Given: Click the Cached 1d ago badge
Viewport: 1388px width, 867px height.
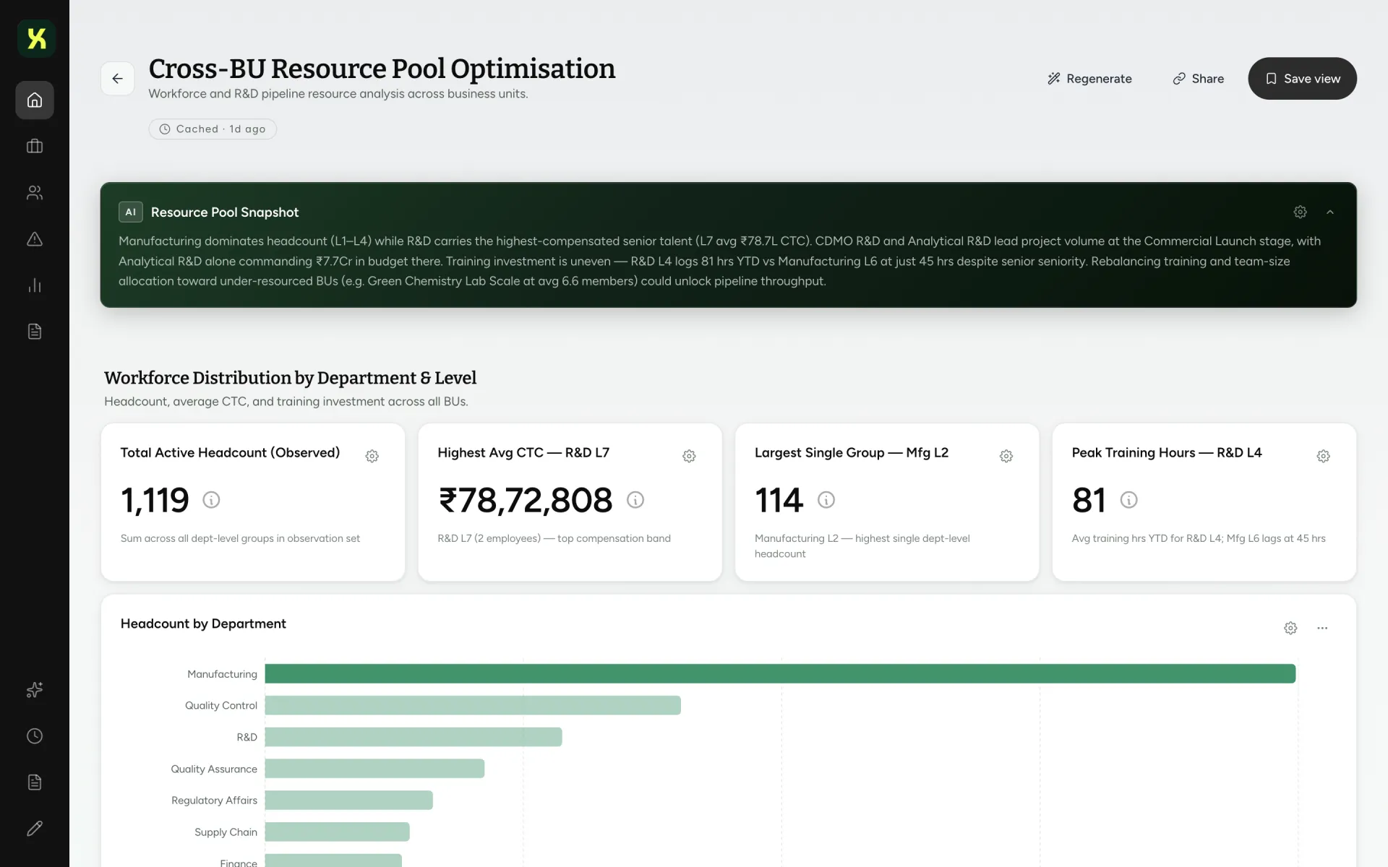Looking at the screenshot, I should [213, 129].
